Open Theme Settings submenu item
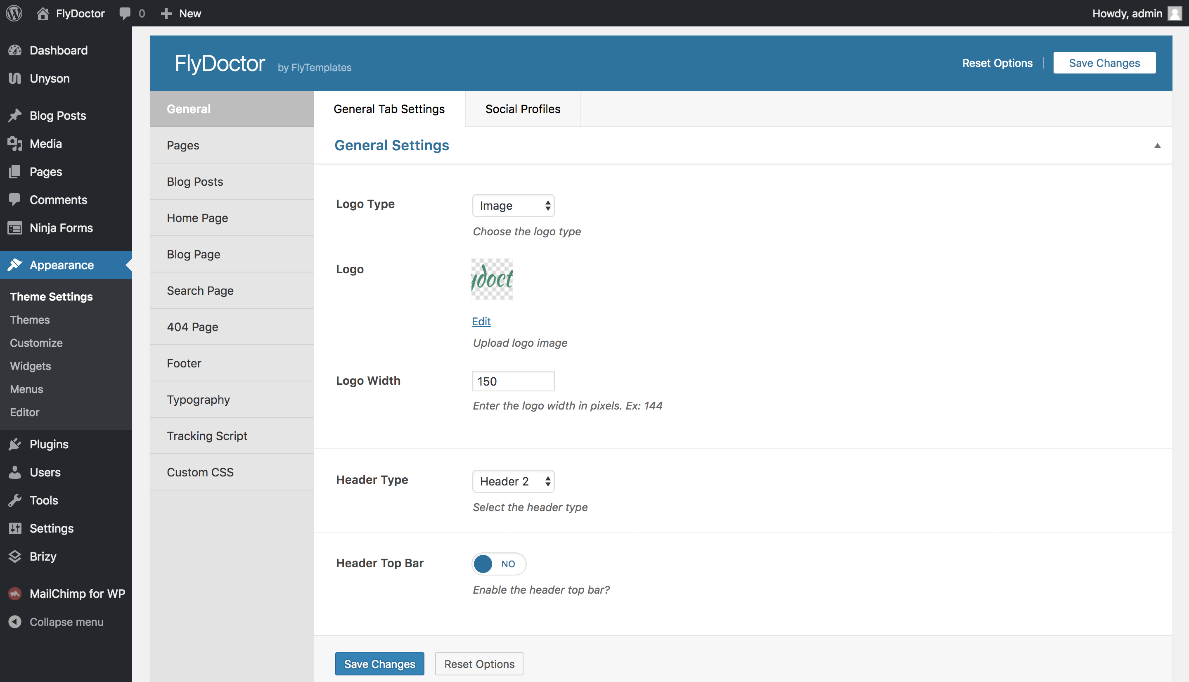This screenshot has height=682, width=1189. pyautogui.click(x=51, y=296)
